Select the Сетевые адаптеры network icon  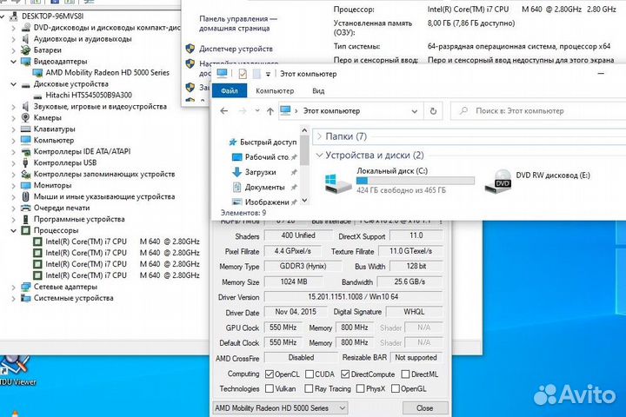26,287
